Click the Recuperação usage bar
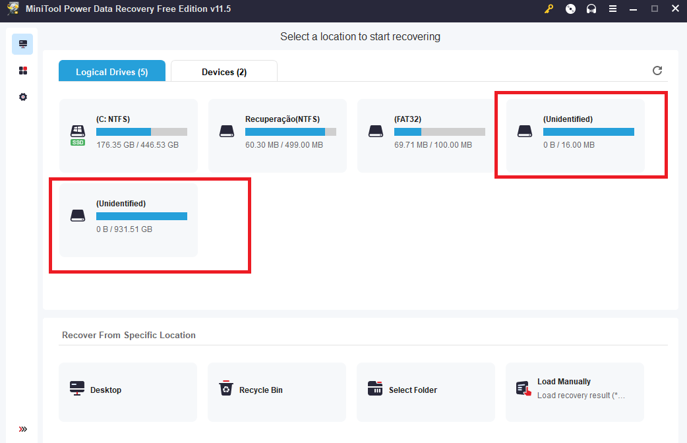This screenshot has width=687, height=443. pos(291,132)
